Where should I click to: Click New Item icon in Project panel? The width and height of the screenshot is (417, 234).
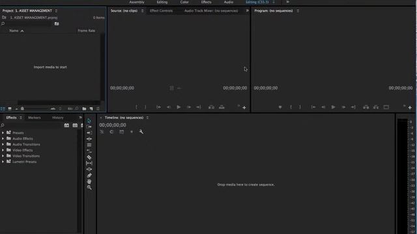pyautogui.click(x=91, y=109)
